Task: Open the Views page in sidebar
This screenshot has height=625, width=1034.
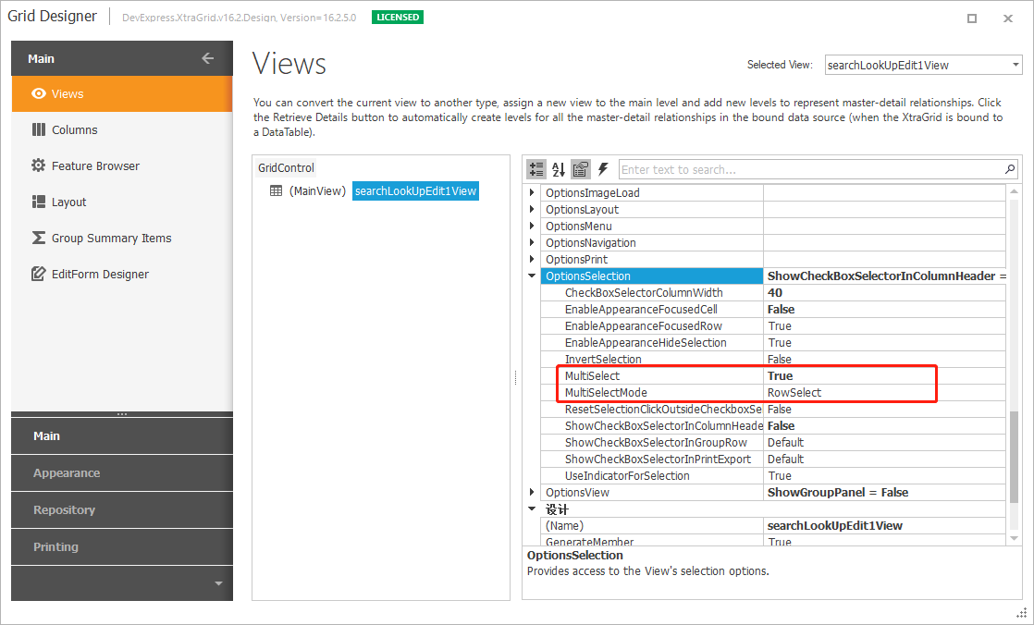Action: pos(122,93)
